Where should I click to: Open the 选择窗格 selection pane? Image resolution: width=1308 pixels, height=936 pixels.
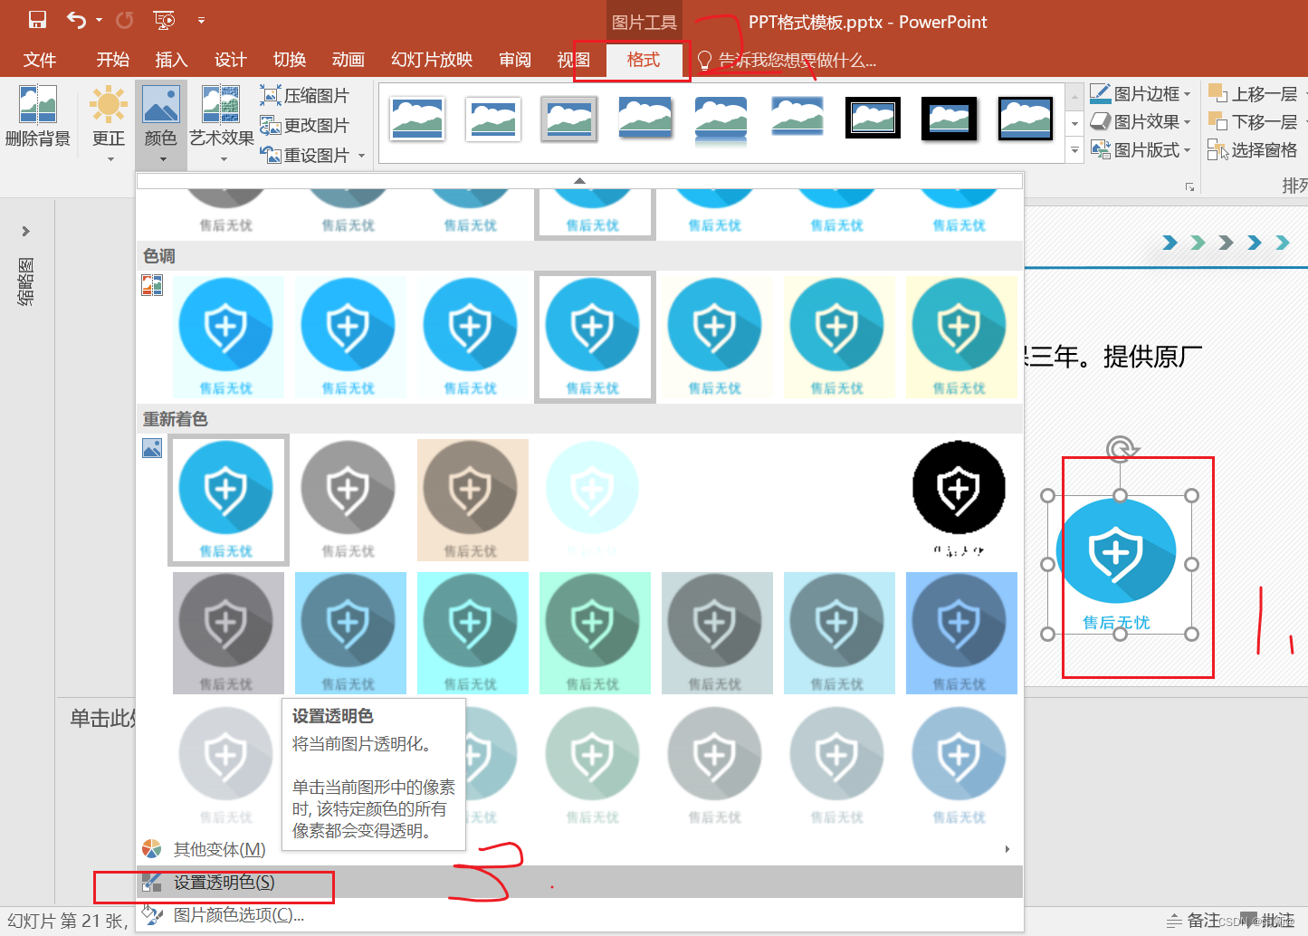[x=1254, y=149]
